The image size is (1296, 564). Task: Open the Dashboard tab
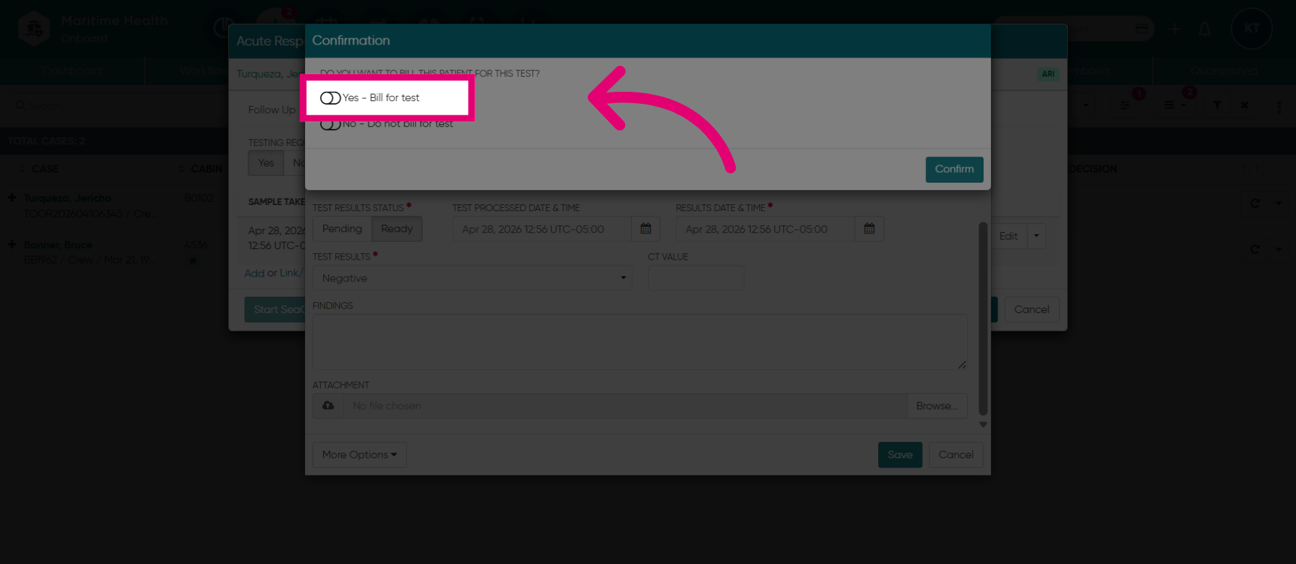[x=72, y=71]
